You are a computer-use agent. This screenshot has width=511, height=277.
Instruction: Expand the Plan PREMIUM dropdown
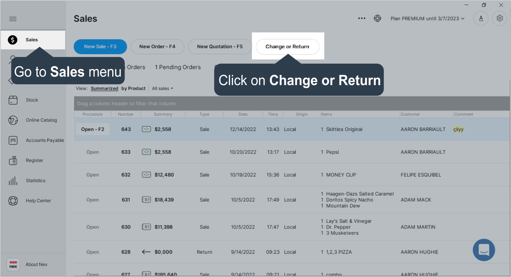[x=427, y=19]
